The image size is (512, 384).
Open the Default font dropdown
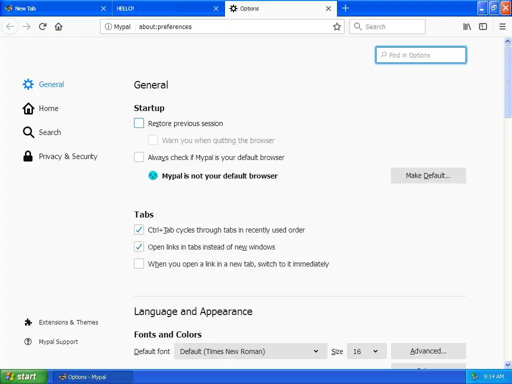(250, 351)
